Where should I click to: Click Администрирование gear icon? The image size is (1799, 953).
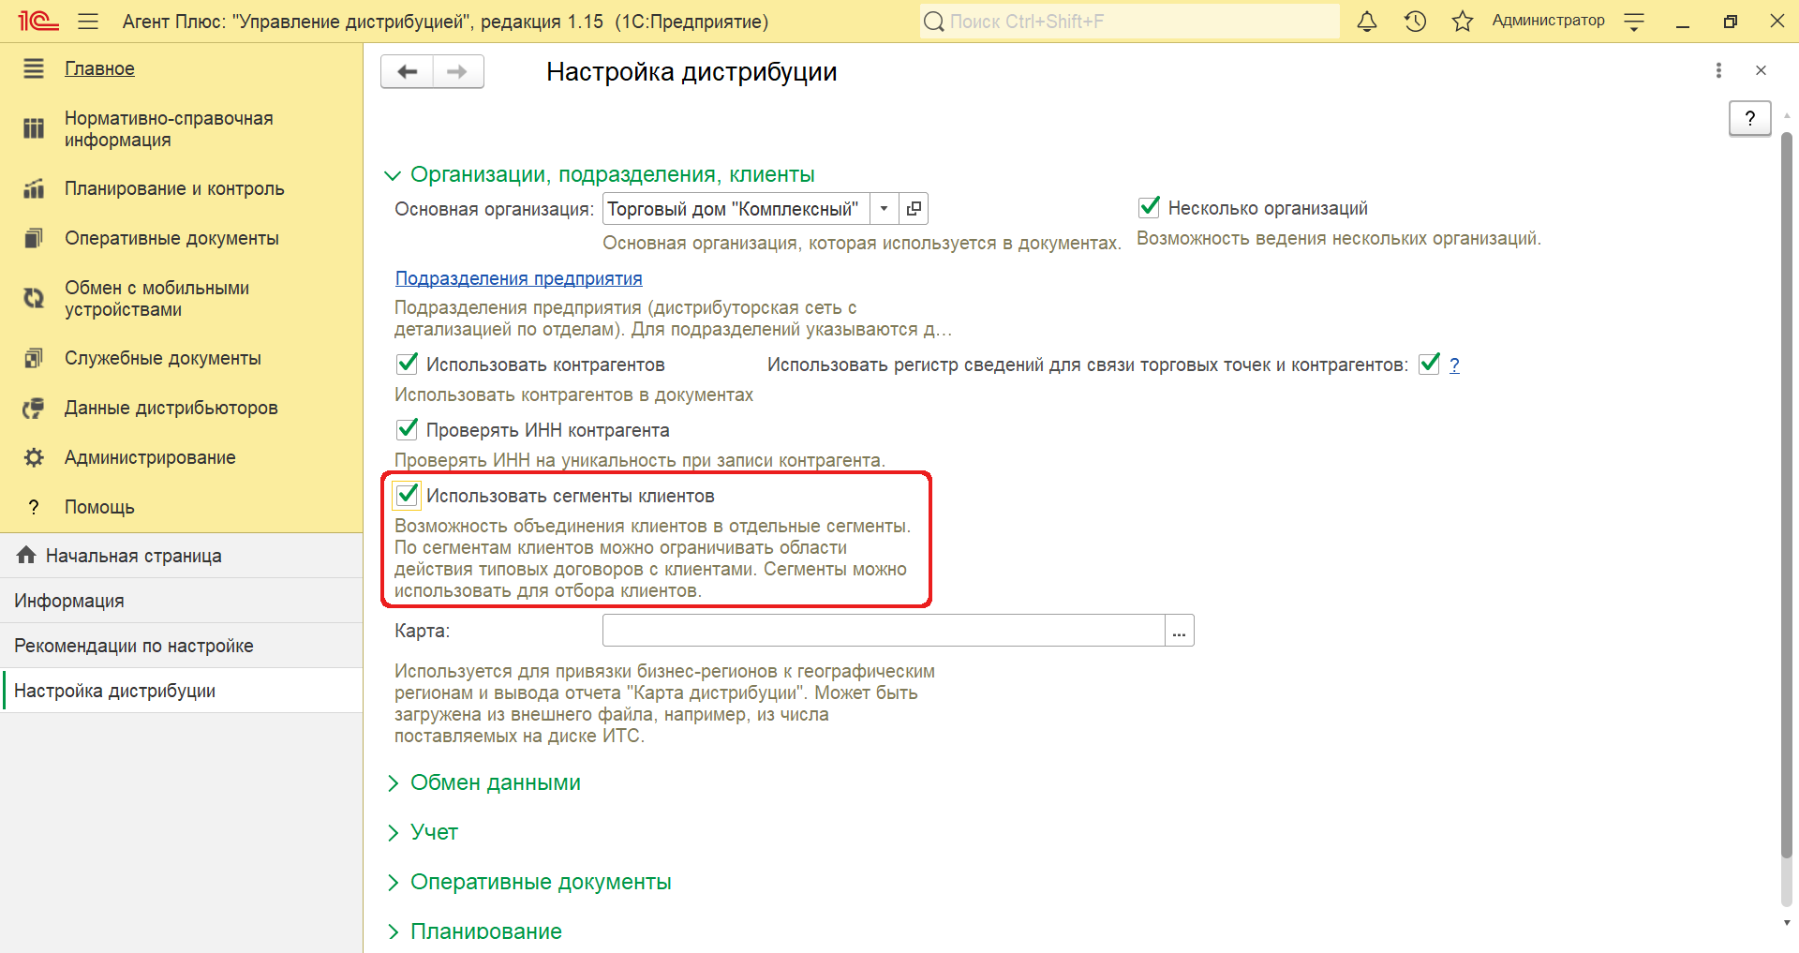tap(34, 457)
